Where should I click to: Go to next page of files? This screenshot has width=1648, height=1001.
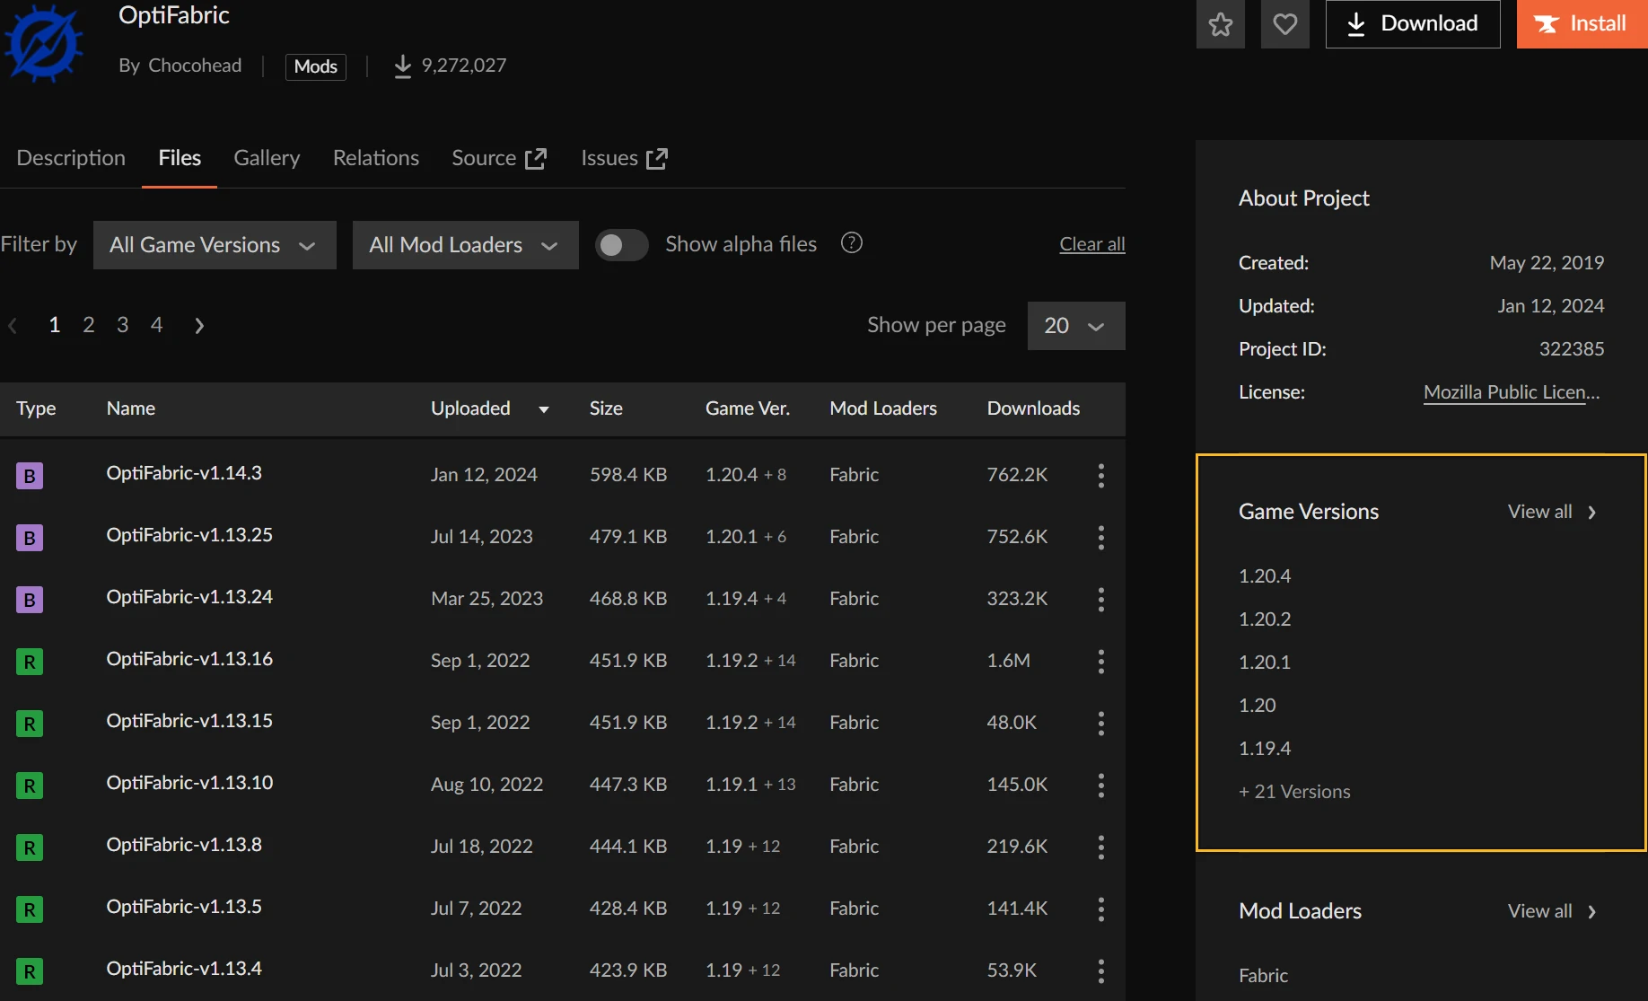199,326
